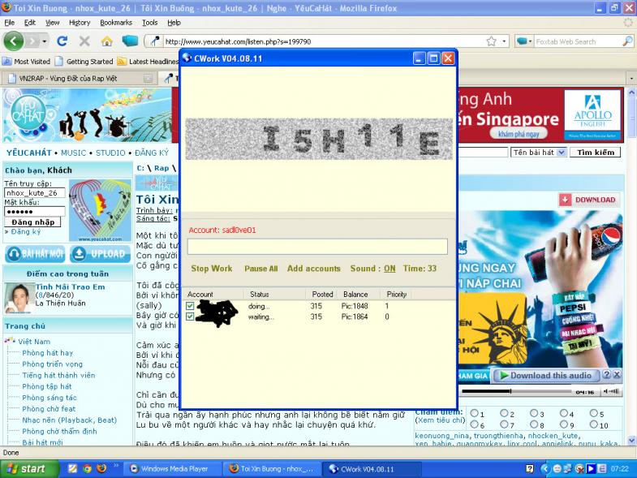
Task: Click Pause All in CWork
Action: [x=260, y=269]
